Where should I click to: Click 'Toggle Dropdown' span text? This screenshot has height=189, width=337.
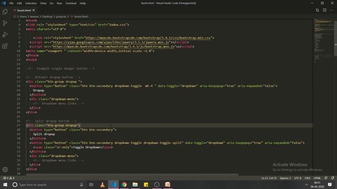tap(86, 147)
